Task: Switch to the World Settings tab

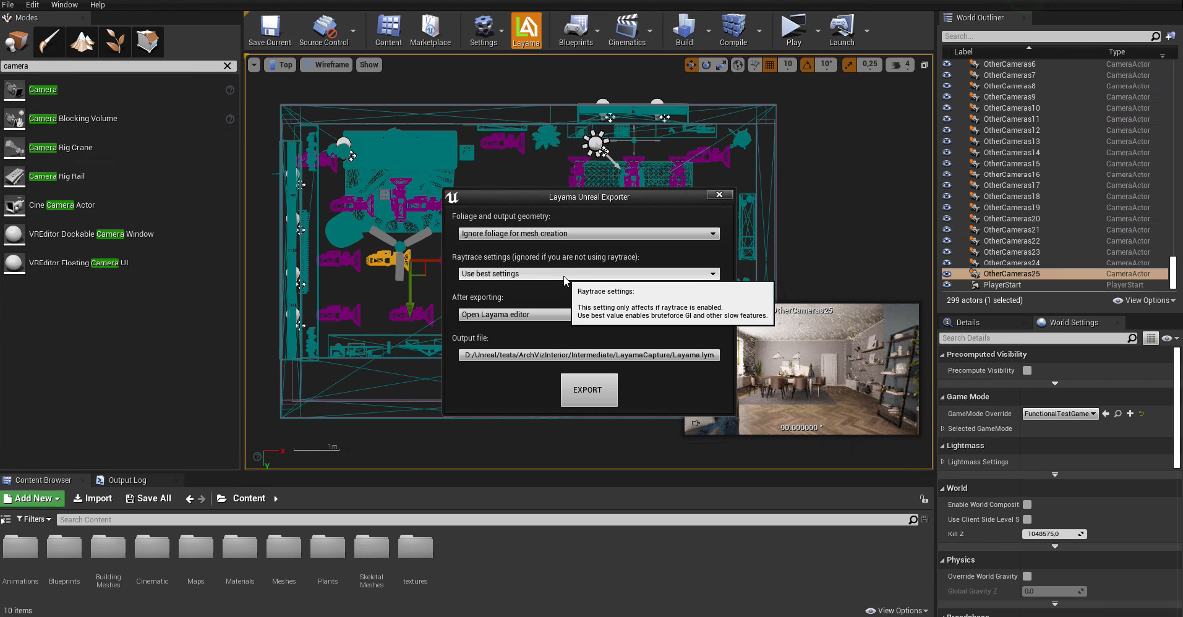Action: pyautogui.click(x=1074, y=323)
